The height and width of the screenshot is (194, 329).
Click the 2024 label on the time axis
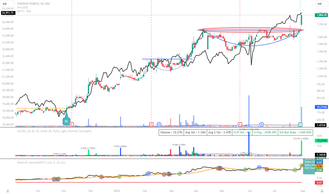point(116,191)
